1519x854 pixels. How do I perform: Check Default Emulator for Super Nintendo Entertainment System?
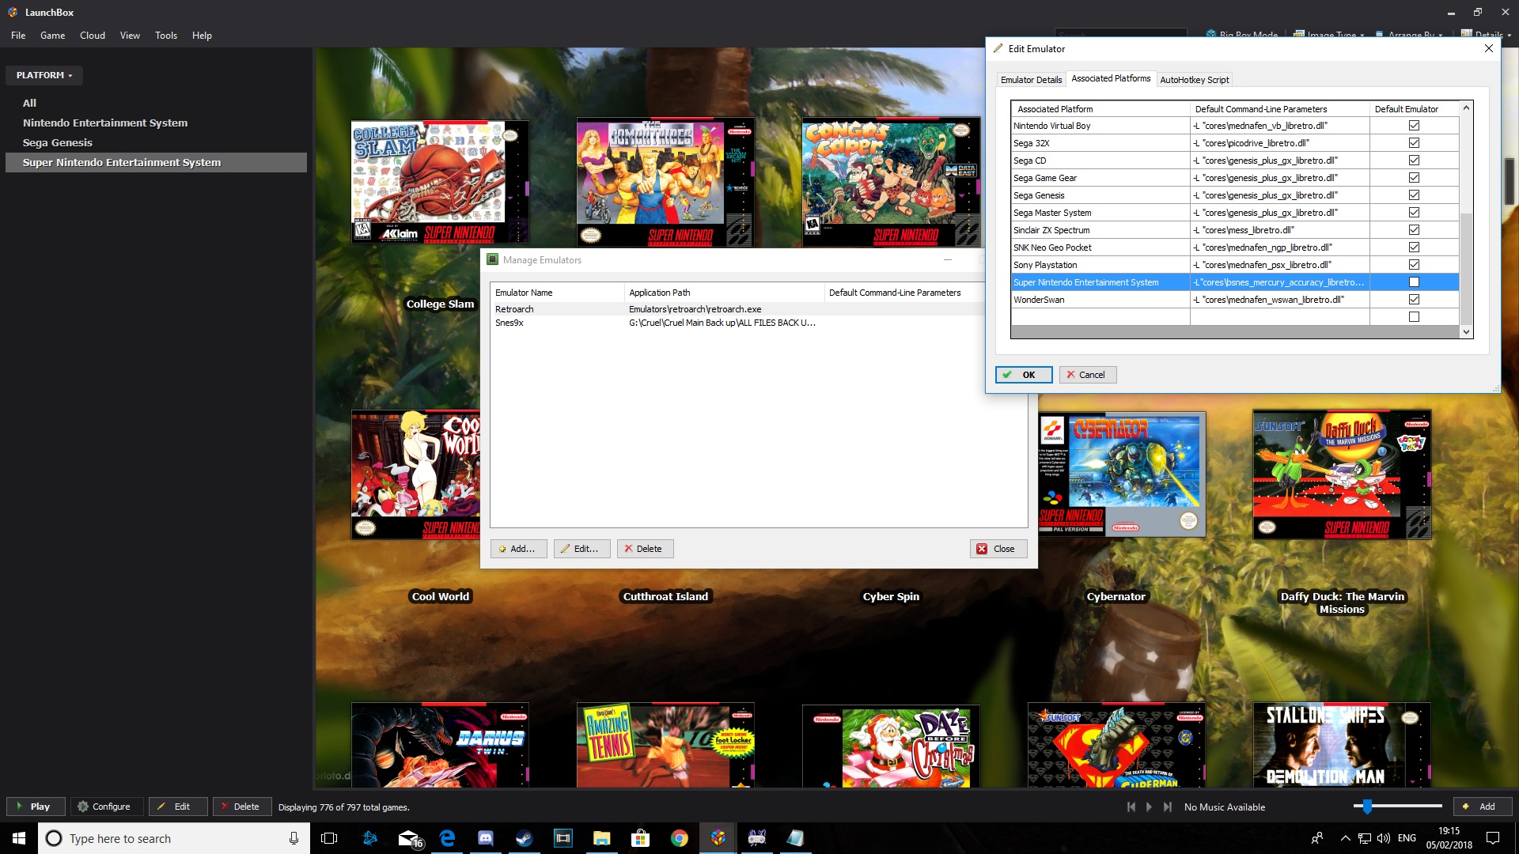1414,282
